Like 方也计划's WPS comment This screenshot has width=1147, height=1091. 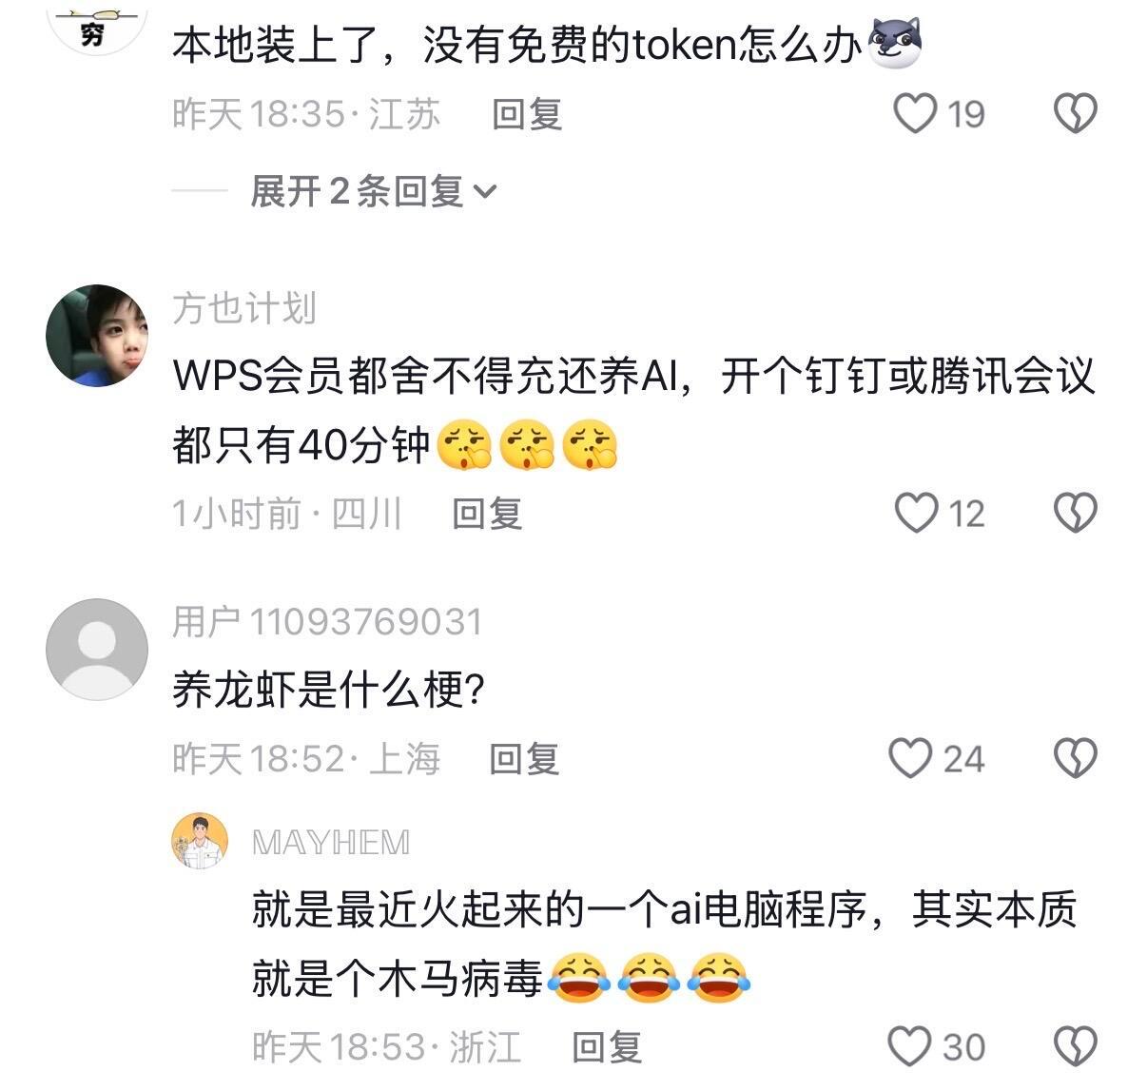[916, 514]
